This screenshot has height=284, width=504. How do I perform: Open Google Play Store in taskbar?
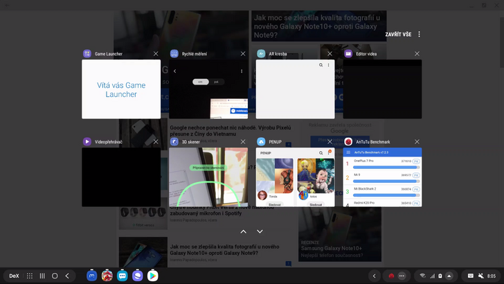point(153,276)
